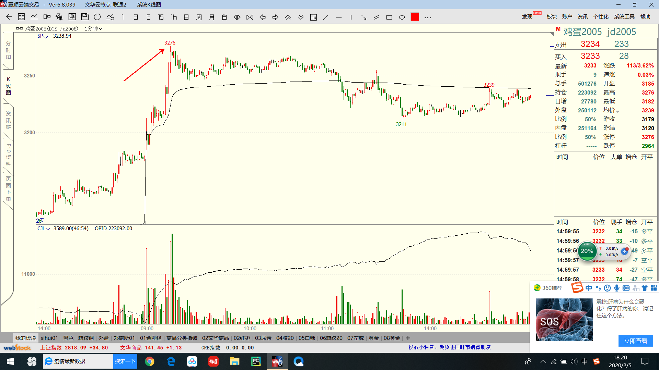Open Chrome from the Windows taskbar

point(149,361)
